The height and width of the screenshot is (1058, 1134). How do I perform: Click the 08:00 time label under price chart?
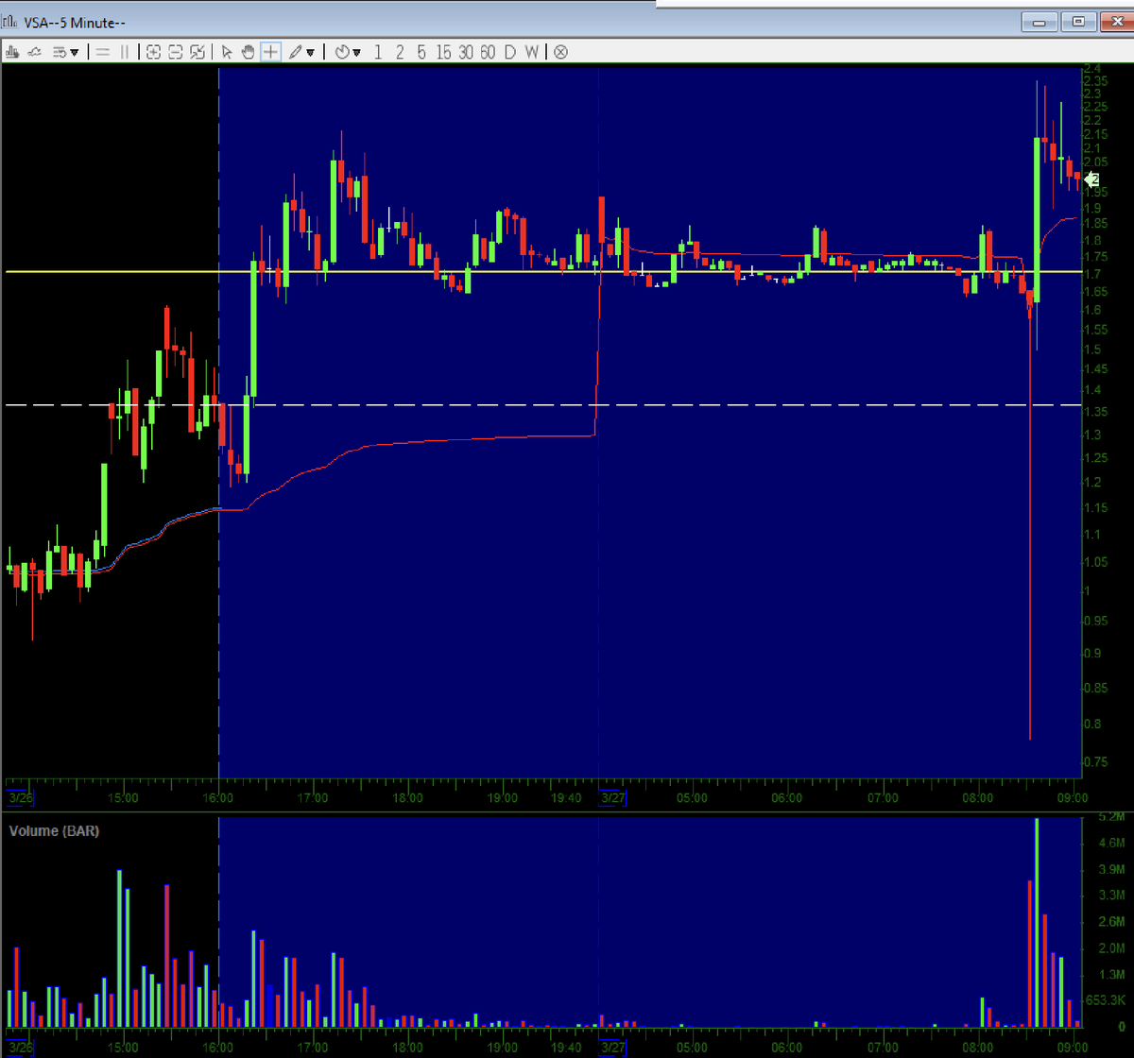coord(978,797)
